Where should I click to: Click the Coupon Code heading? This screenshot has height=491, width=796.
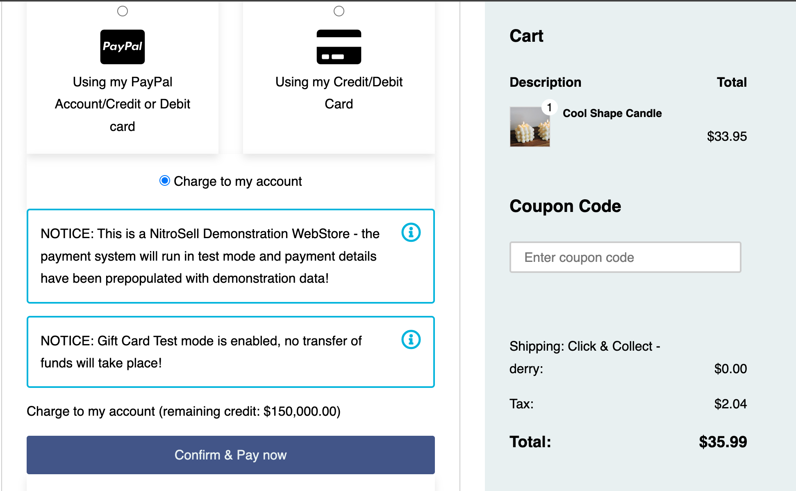coord(565,206)
